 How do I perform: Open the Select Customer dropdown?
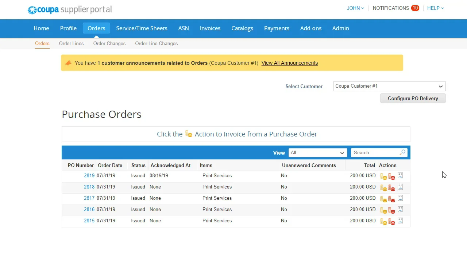click(x=389, y=86)
